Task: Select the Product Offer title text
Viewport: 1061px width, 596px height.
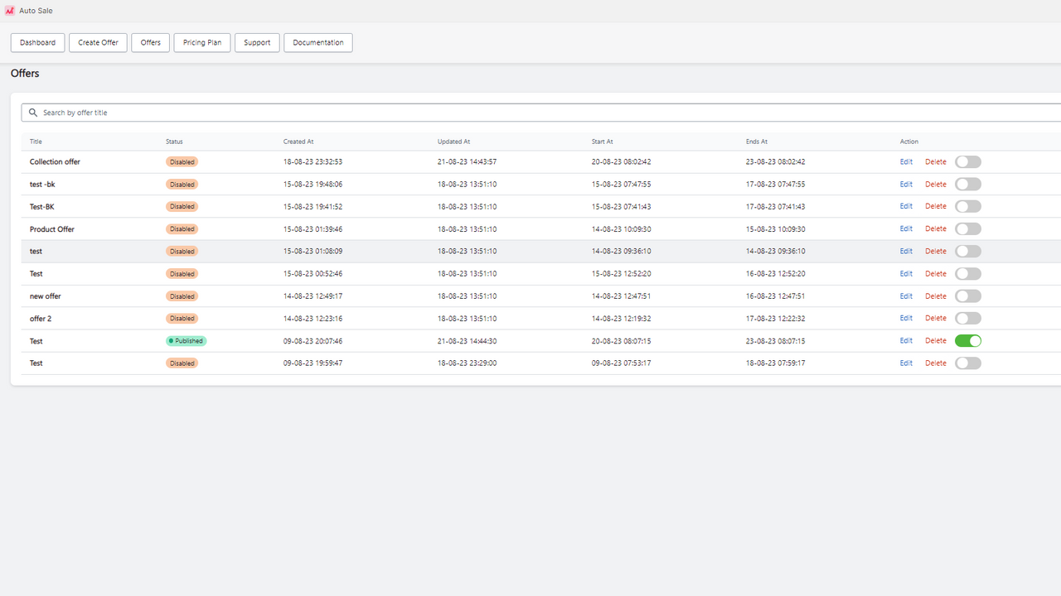Action: 52,229
